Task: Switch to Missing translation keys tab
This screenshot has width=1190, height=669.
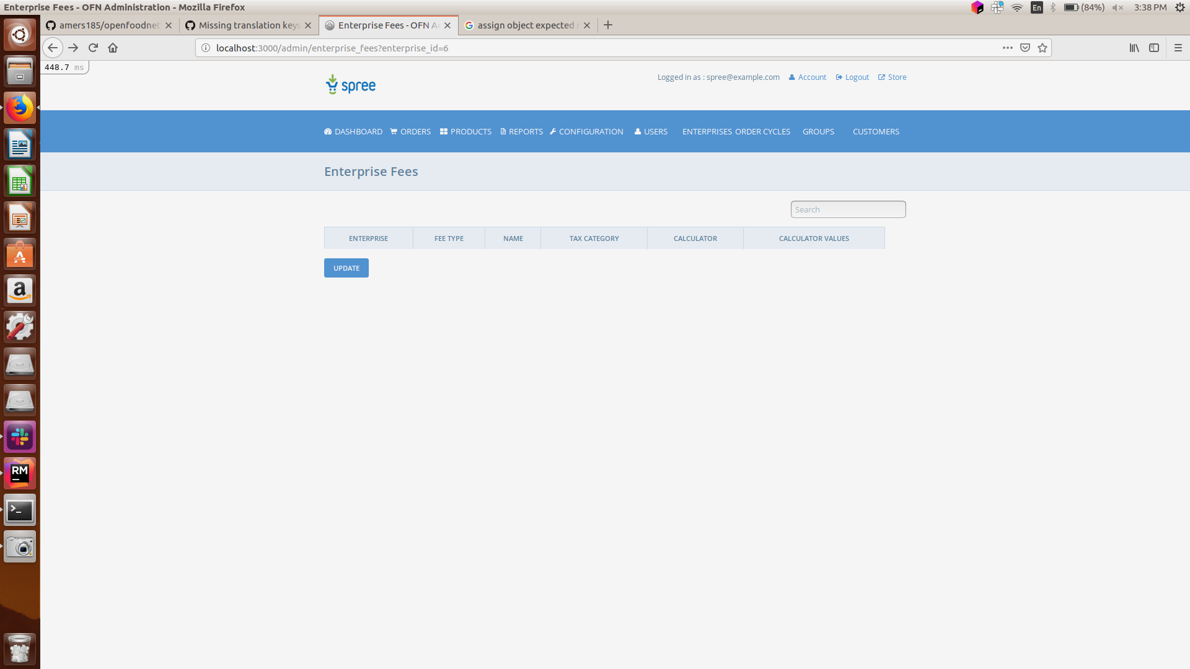Action: coord(249,25)
